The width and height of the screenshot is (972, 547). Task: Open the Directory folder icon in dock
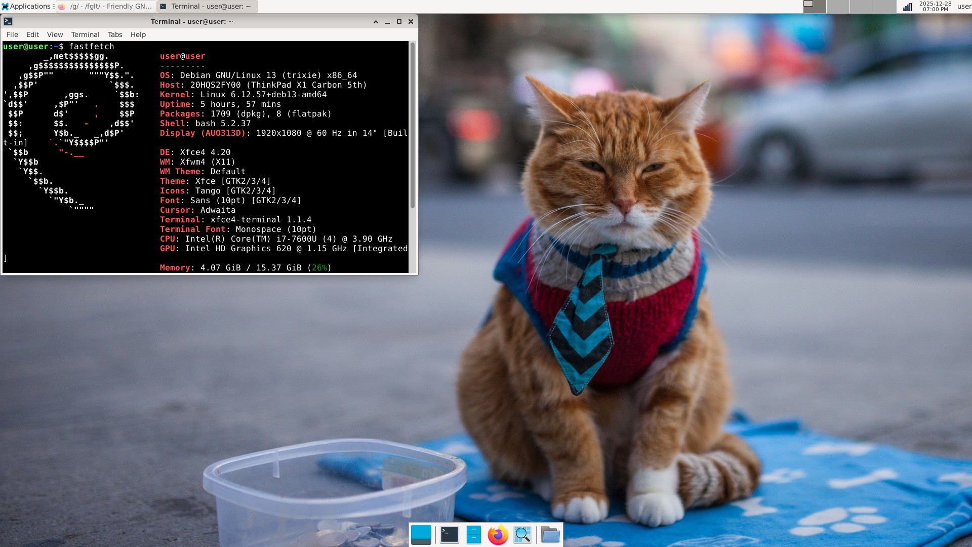[x=550, y=535]
